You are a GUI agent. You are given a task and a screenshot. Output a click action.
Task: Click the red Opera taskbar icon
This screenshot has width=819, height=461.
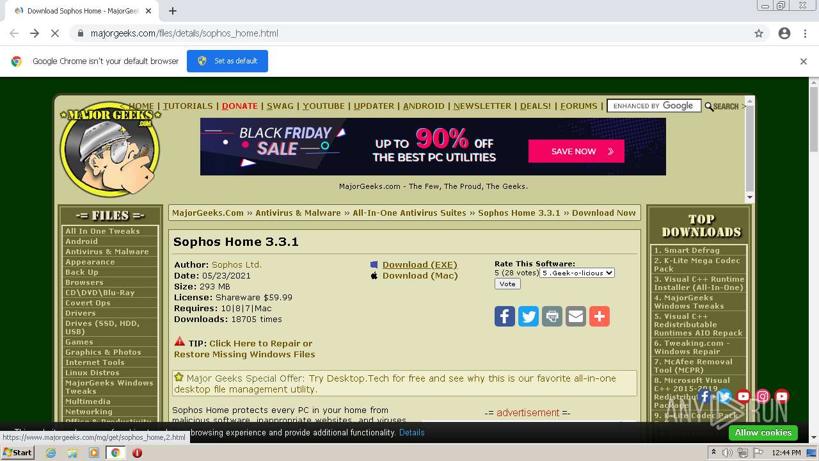click(137, 453)
